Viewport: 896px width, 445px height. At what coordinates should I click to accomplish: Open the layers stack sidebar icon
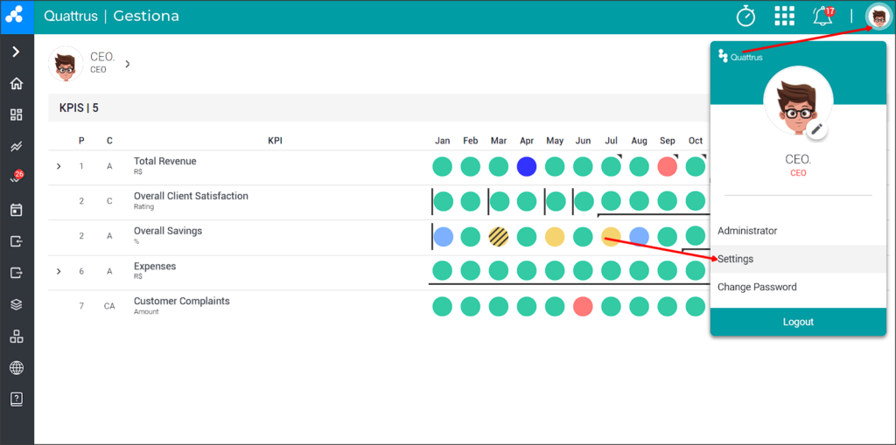(17, 304)
